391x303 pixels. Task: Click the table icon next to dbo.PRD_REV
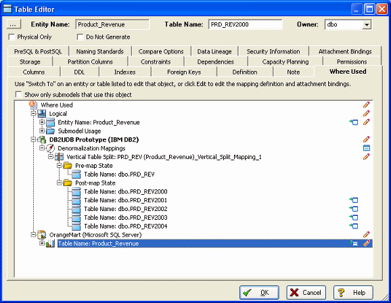coord(76,174)
